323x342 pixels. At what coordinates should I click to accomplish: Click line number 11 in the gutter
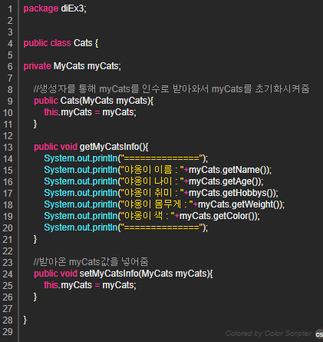click(8, 125)
